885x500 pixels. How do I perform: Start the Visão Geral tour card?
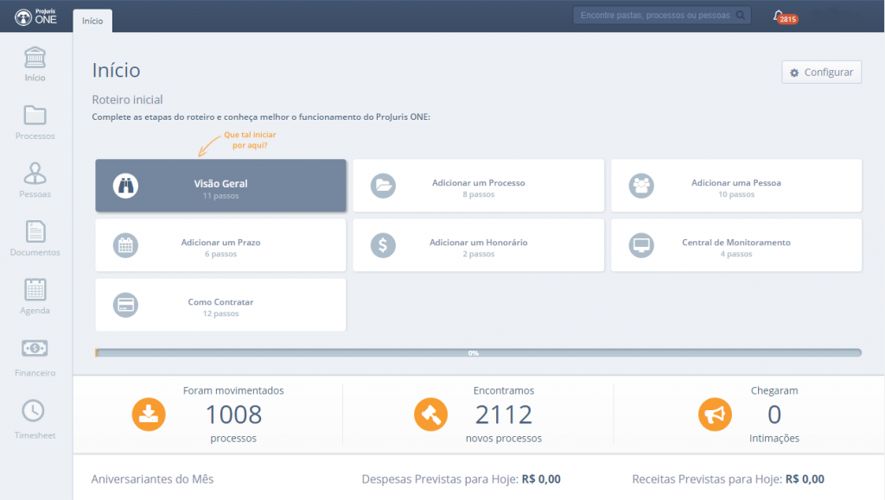pyautogui.click(x=220, y=186)
